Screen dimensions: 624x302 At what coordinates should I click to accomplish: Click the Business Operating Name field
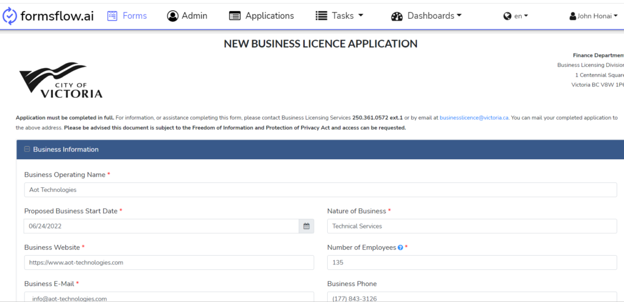point(321,190)
